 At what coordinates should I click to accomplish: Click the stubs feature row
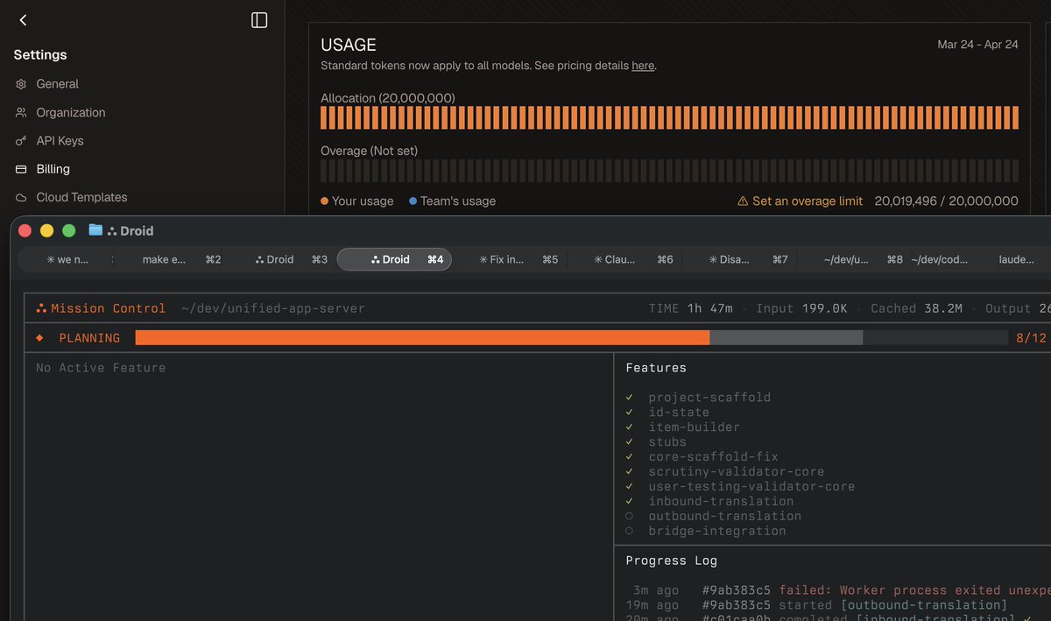click(x=667, y=442)
